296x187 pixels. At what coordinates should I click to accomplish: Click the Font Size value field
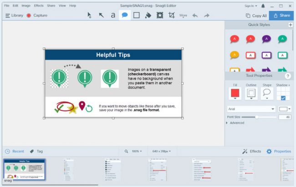coord(285,117)
